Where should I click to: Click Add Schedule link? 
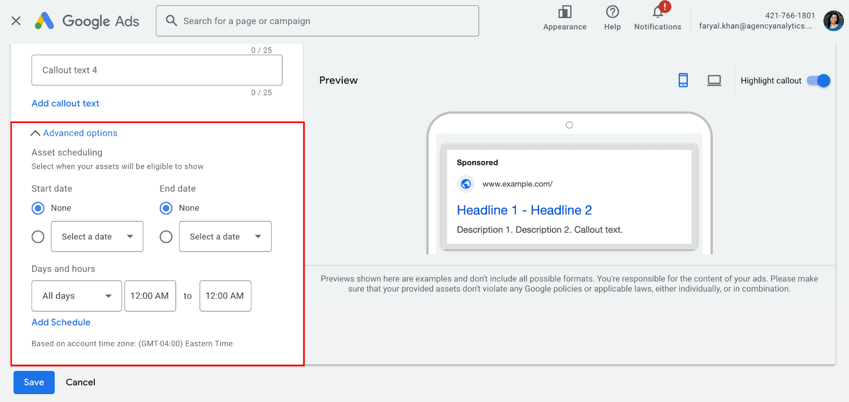pos(61,322)
